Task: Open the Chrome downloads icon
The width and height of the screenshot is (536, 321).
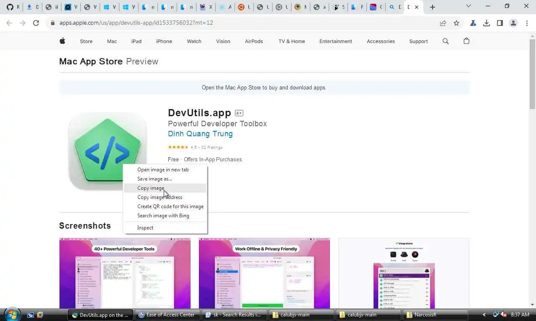Action: [487, 23]
